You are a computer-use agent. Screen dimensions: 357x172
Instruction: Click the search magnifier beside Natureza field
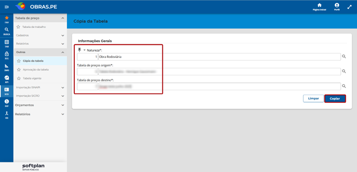tap(344, 56)
